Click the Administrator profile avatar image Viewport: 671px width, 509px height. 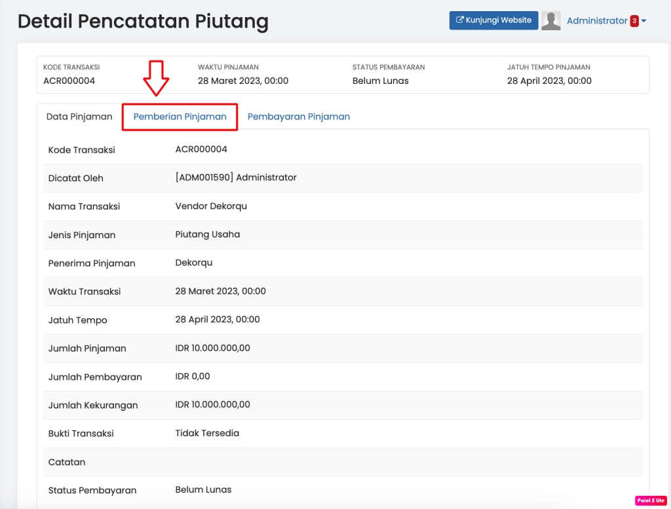[551, 20]
